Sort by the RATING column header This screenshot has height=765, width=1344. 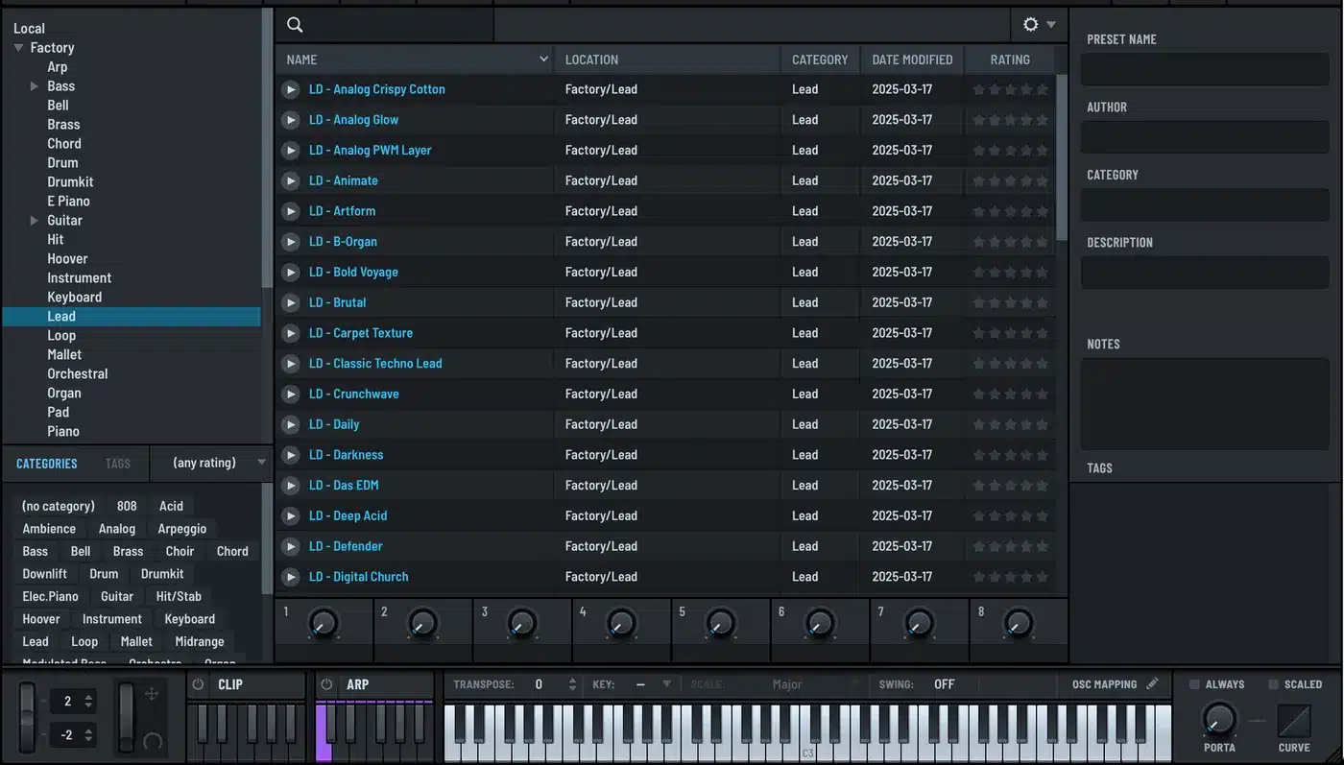click(1010, 60)
